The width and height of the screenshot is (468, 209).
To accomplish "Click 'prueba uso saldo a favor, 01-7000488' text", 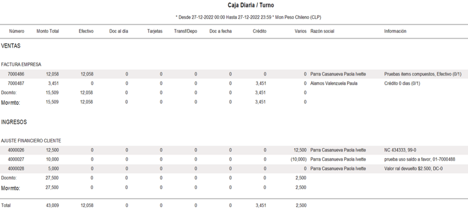I will (x=420, y=159).
